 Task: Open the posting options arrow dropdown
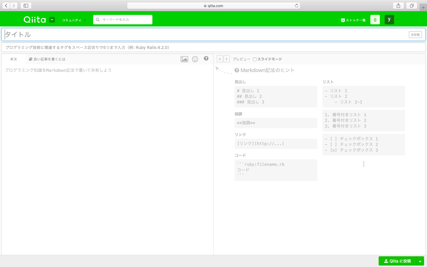(x=420, y=261)
